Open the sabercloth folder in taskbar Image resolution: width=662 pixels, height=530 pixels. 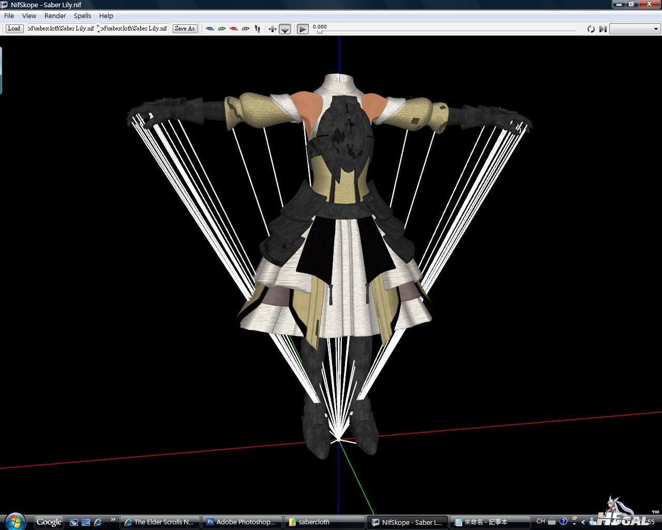coord(324,522)
